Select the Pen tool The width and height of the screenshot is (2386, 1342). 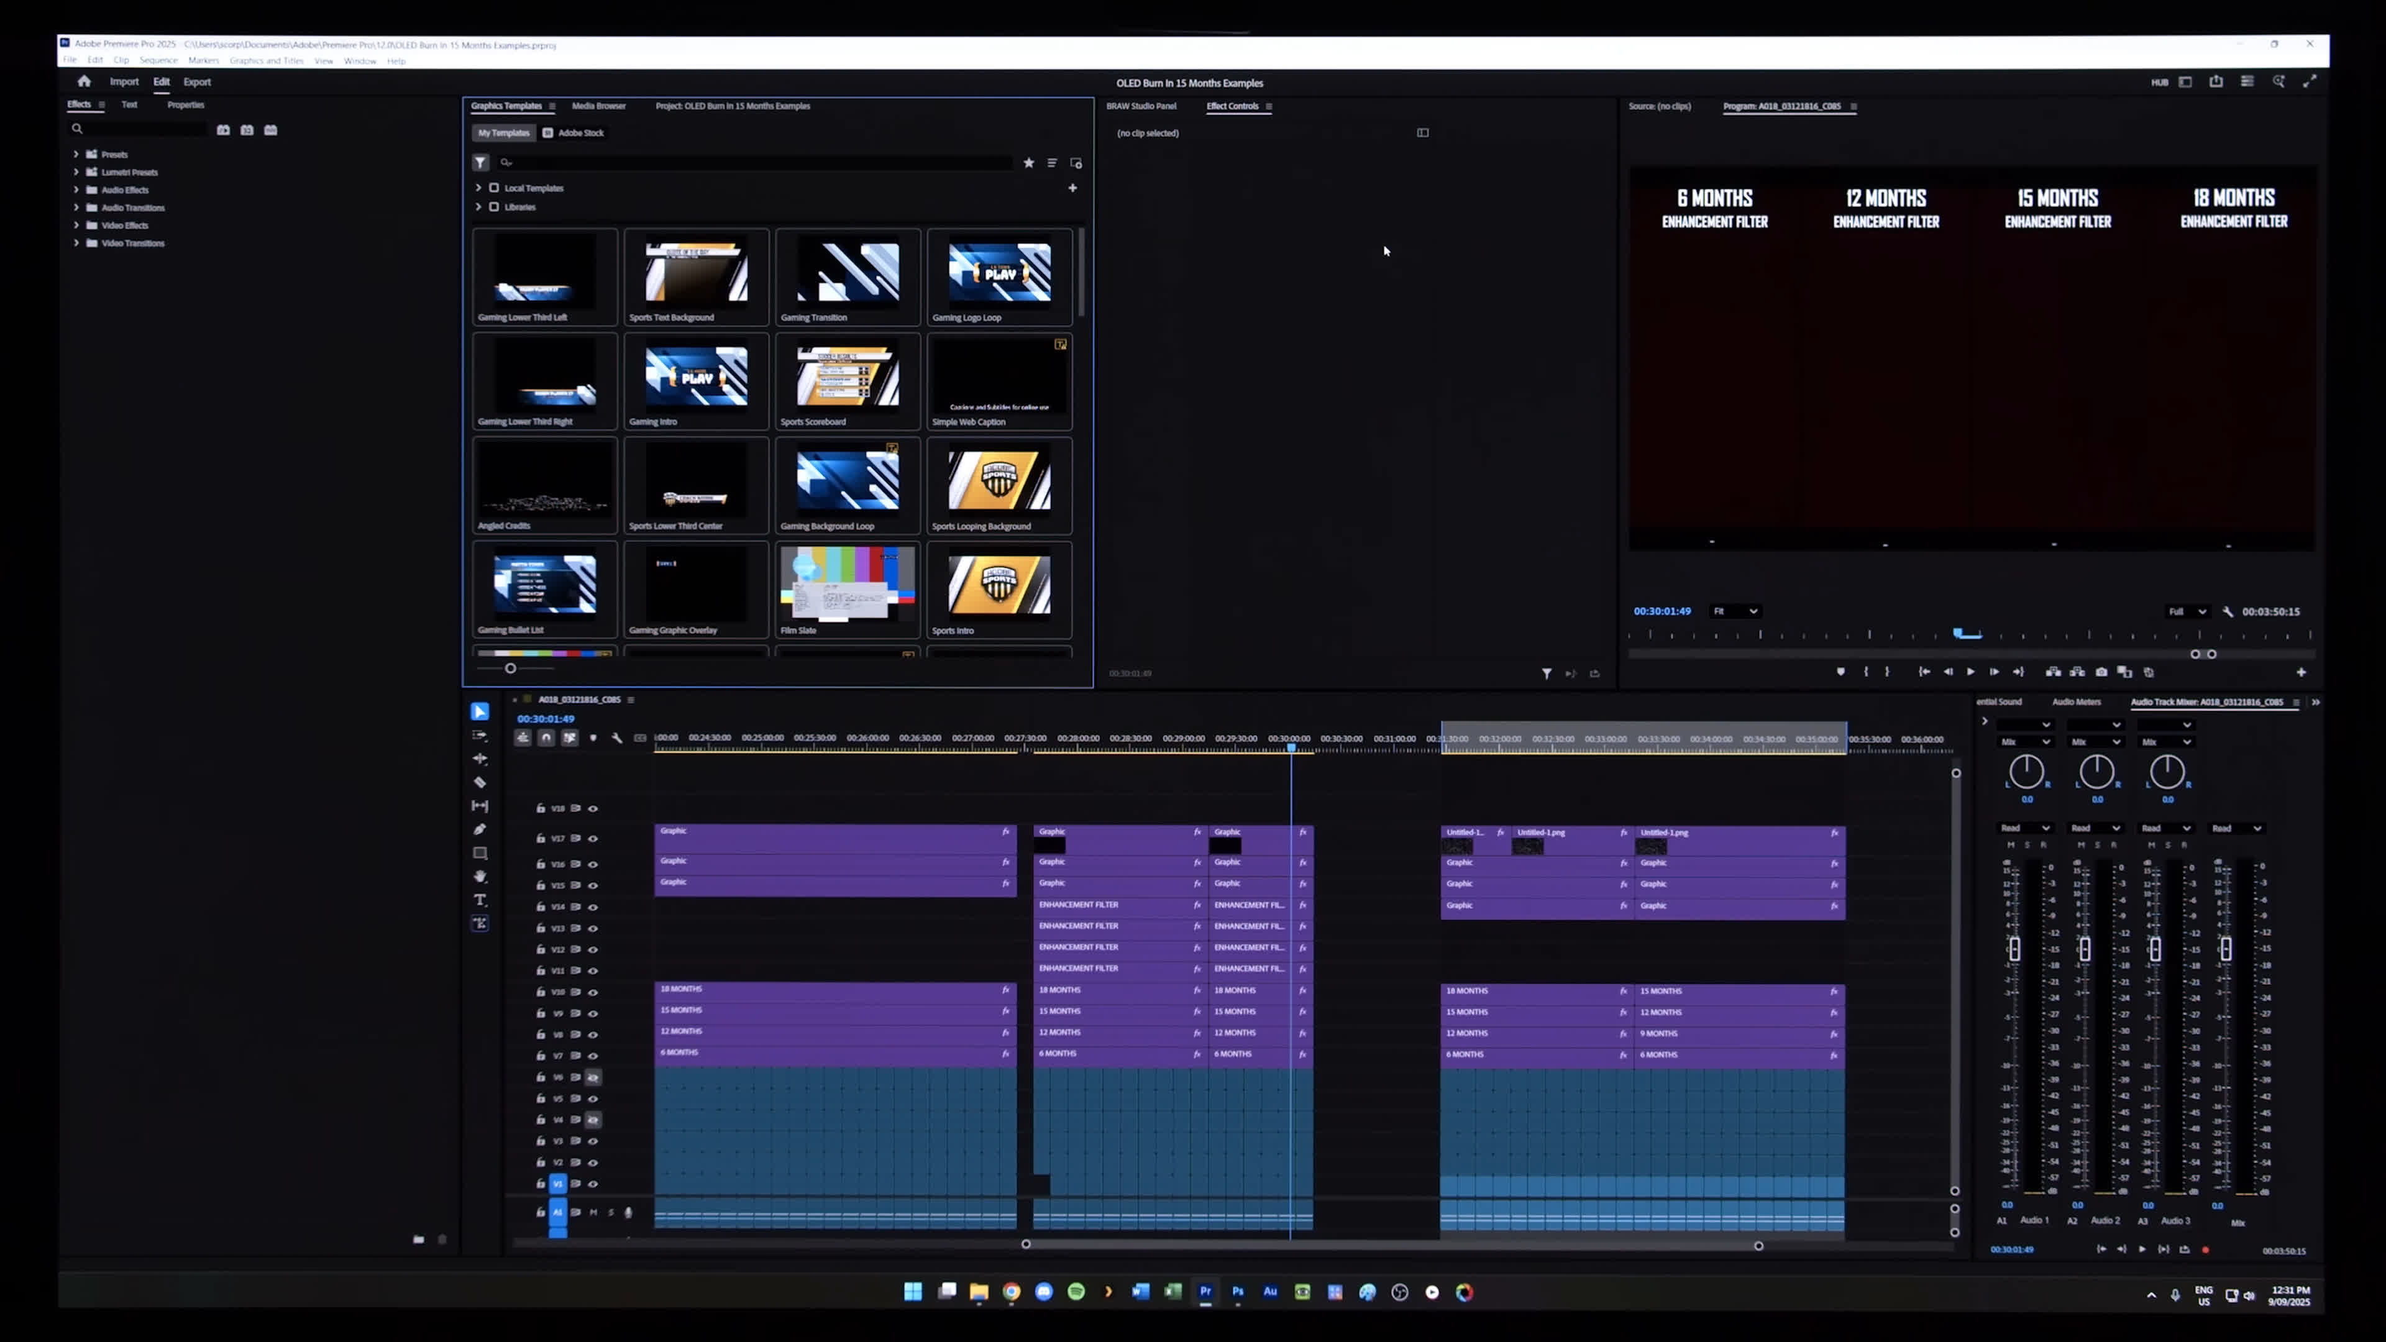pyautogui.click(x=480, y=829)
